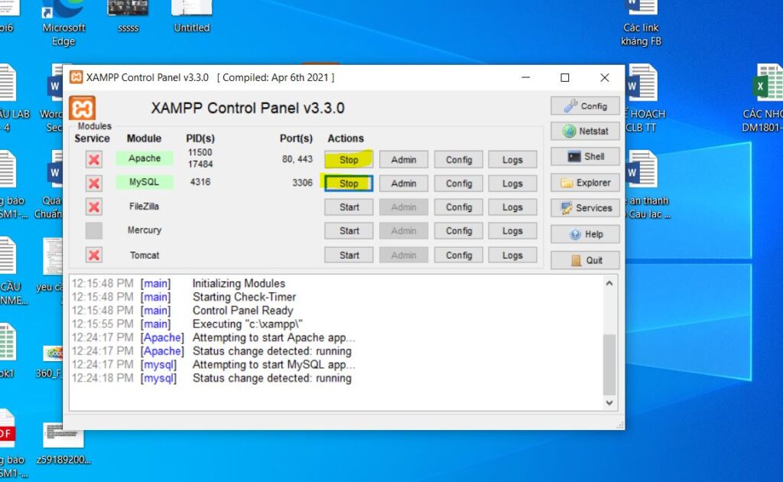
Task: Select the Word document above "HOẠCH CLB TT"
Action: click(642, 83)
